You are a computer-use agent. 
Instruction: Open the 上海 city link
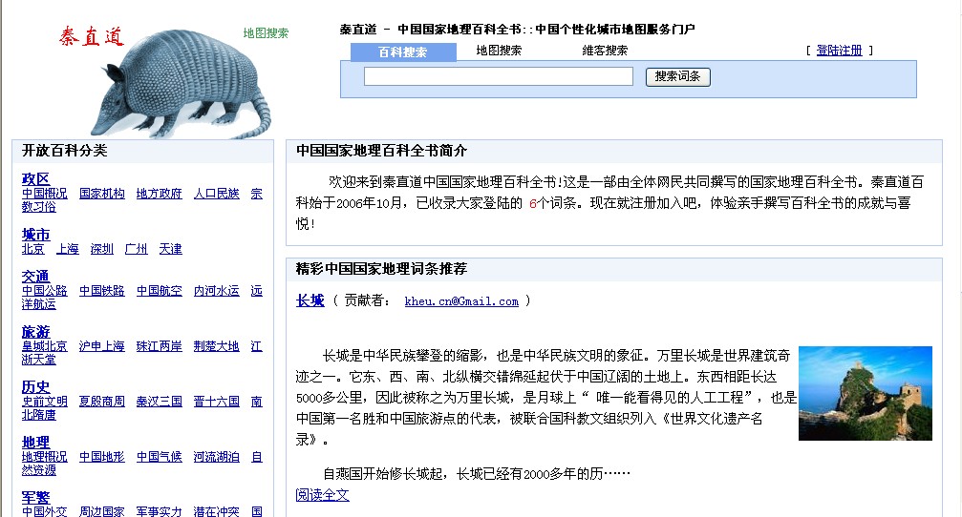68,249
